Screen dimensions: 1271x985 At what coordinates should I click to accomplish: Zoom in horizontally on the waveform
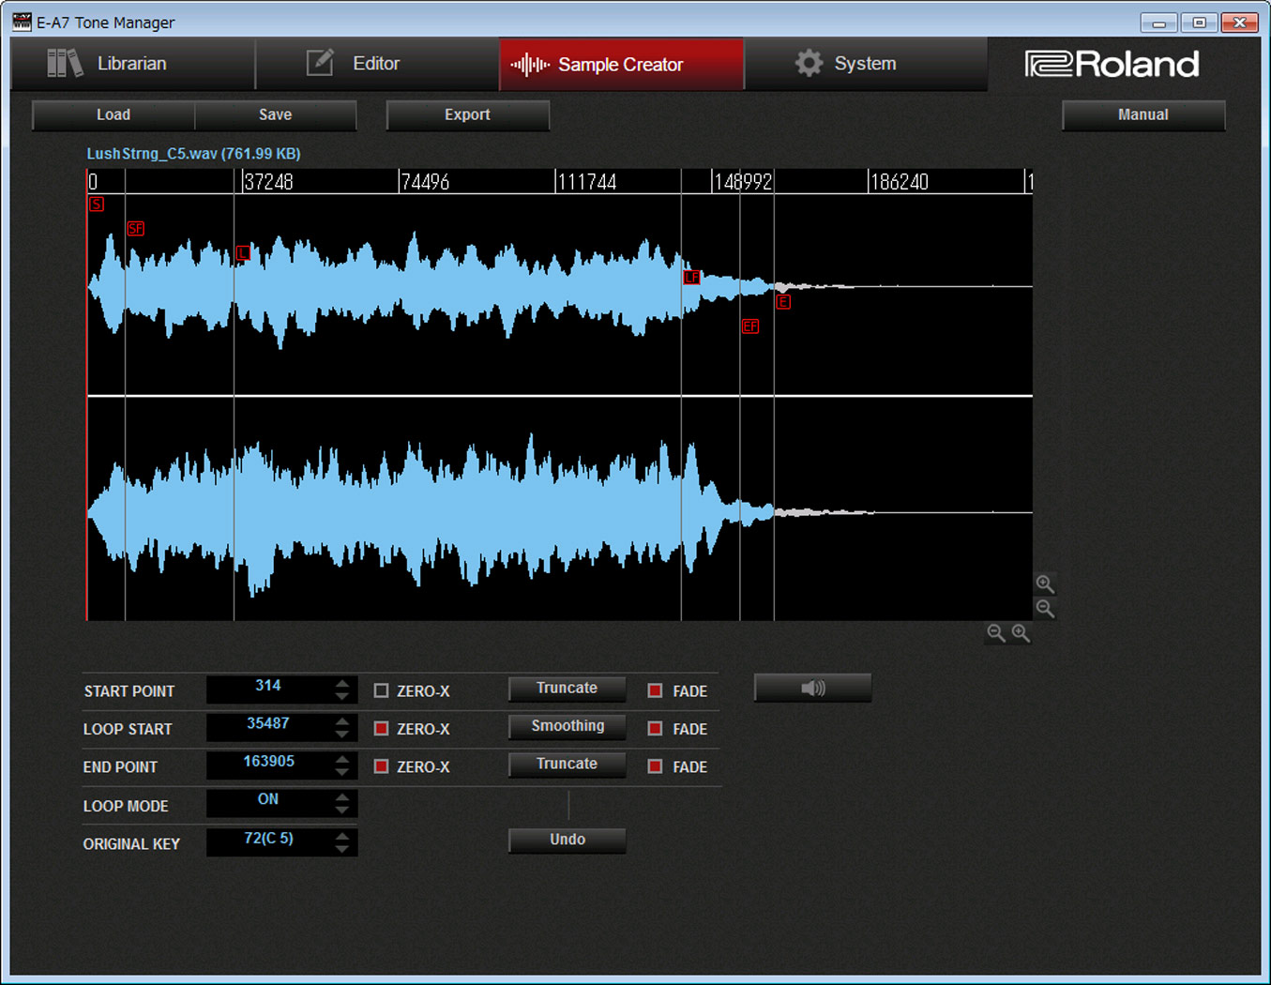(x=1021, y=633)
